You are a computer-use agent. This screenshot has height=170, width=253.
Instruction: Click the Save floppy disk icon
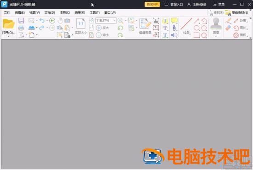click(21, 21)
